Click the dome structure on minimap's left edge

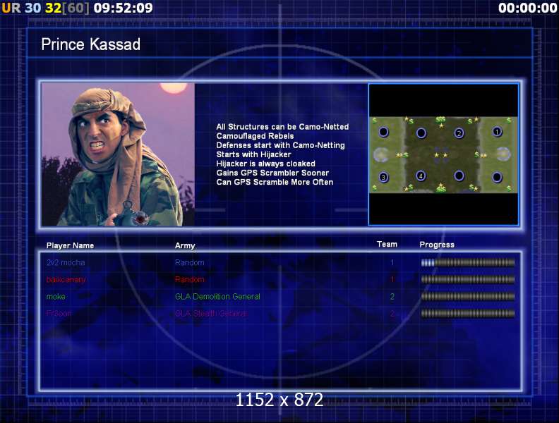tap(381, 155)
